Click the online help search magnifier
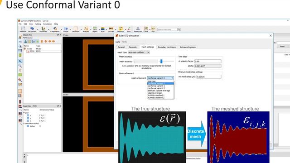The height and width of the screenshot is (163, 290). [179, 29]
